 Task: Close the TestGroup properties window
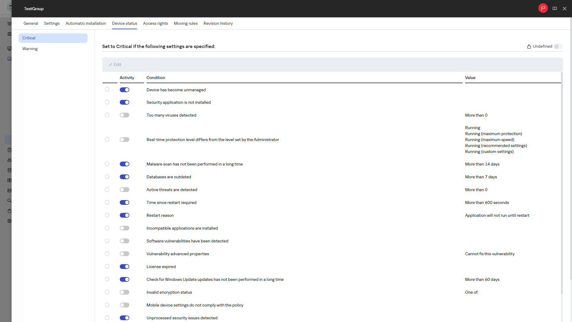pos(565,9)
